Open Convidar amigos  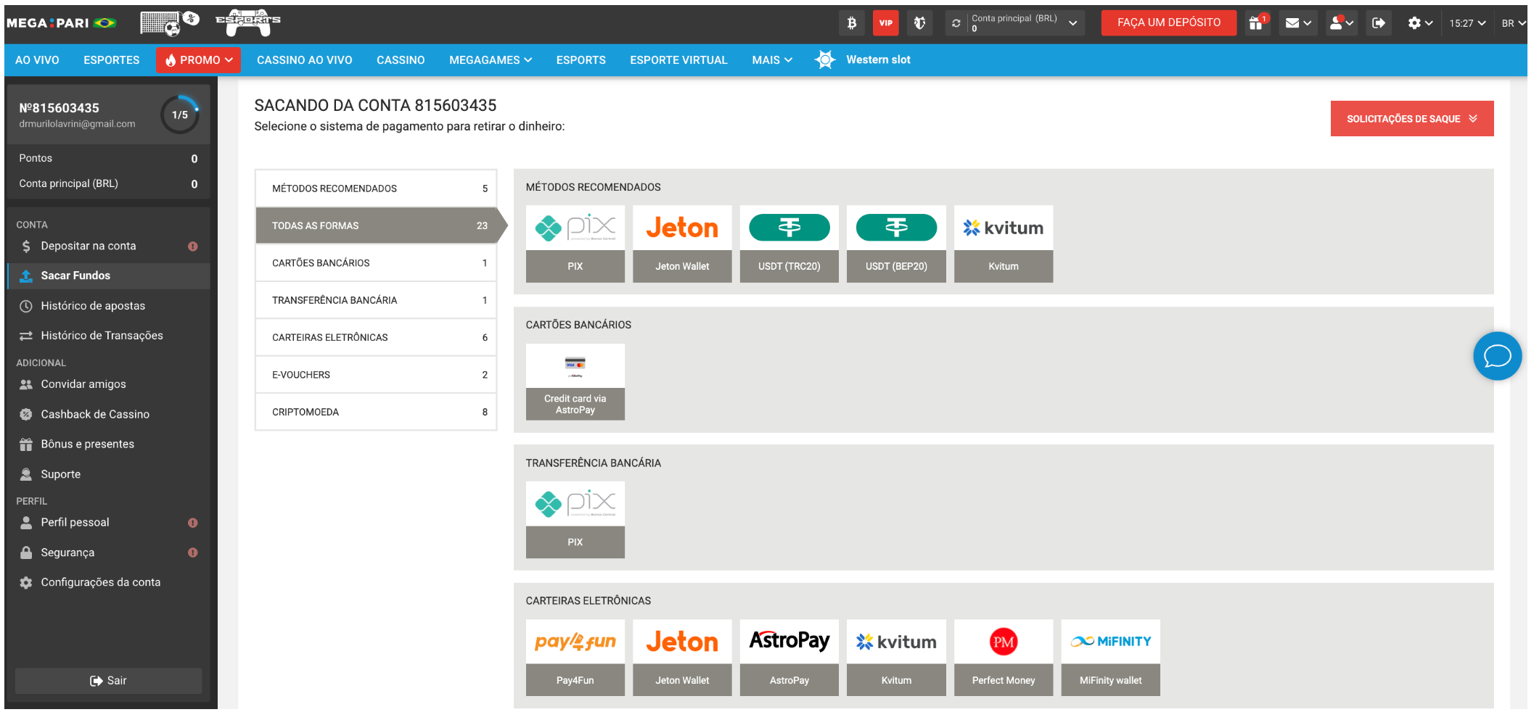[x=108, y=384]
